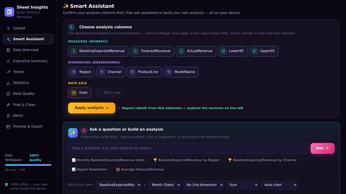The image size is (346, 194).
Task: Click the dollar icon on BaselineExpectedRevenue chip
Action: 74,51
